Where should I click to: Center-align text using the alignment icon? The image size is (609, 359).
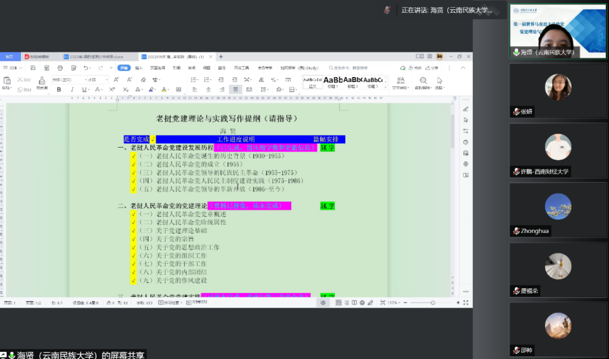[x=208, y=89]
